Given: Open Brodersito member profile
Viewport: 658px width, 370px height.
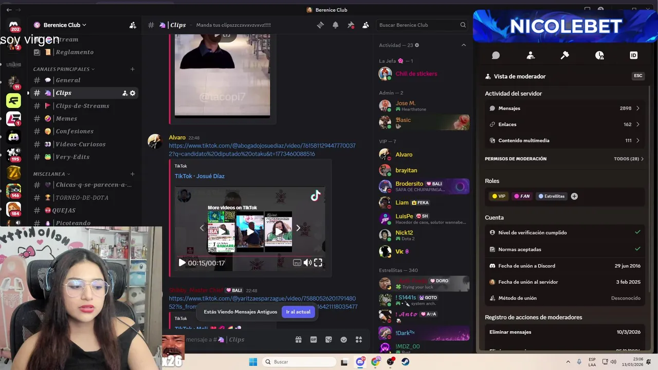Looking at the screenshot, I should coord(424,187).
